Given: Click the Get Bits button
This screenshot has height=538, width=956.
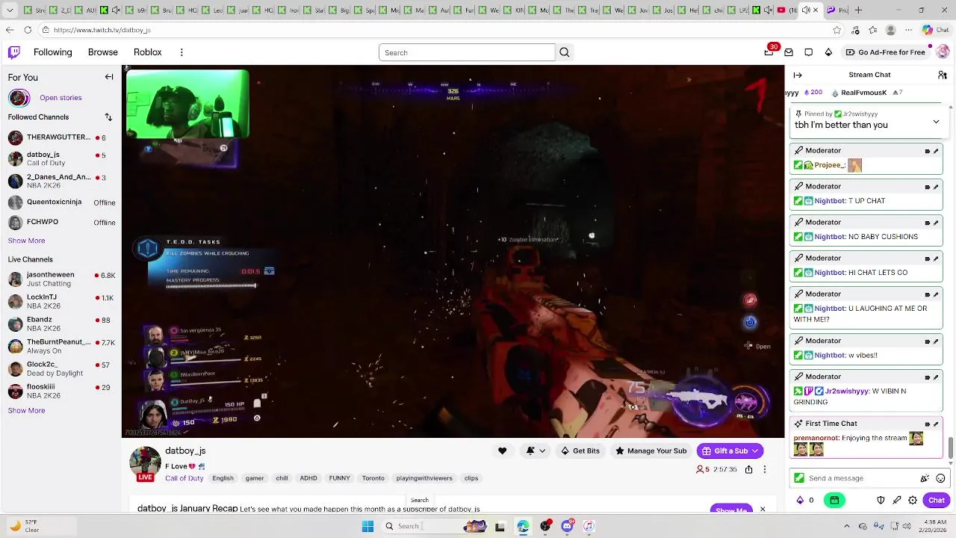Looking at the screenshot, I should [x=580, y=451].
